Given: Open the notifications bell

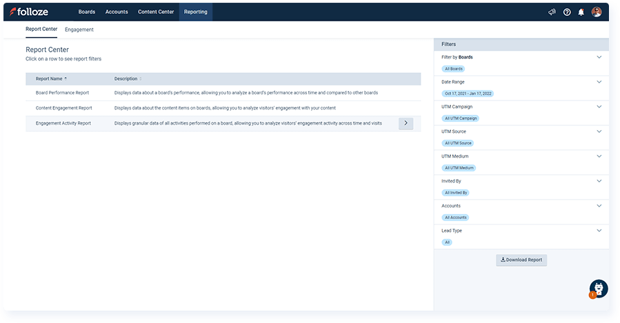Looking at the screenshot, I should [581, 12].
